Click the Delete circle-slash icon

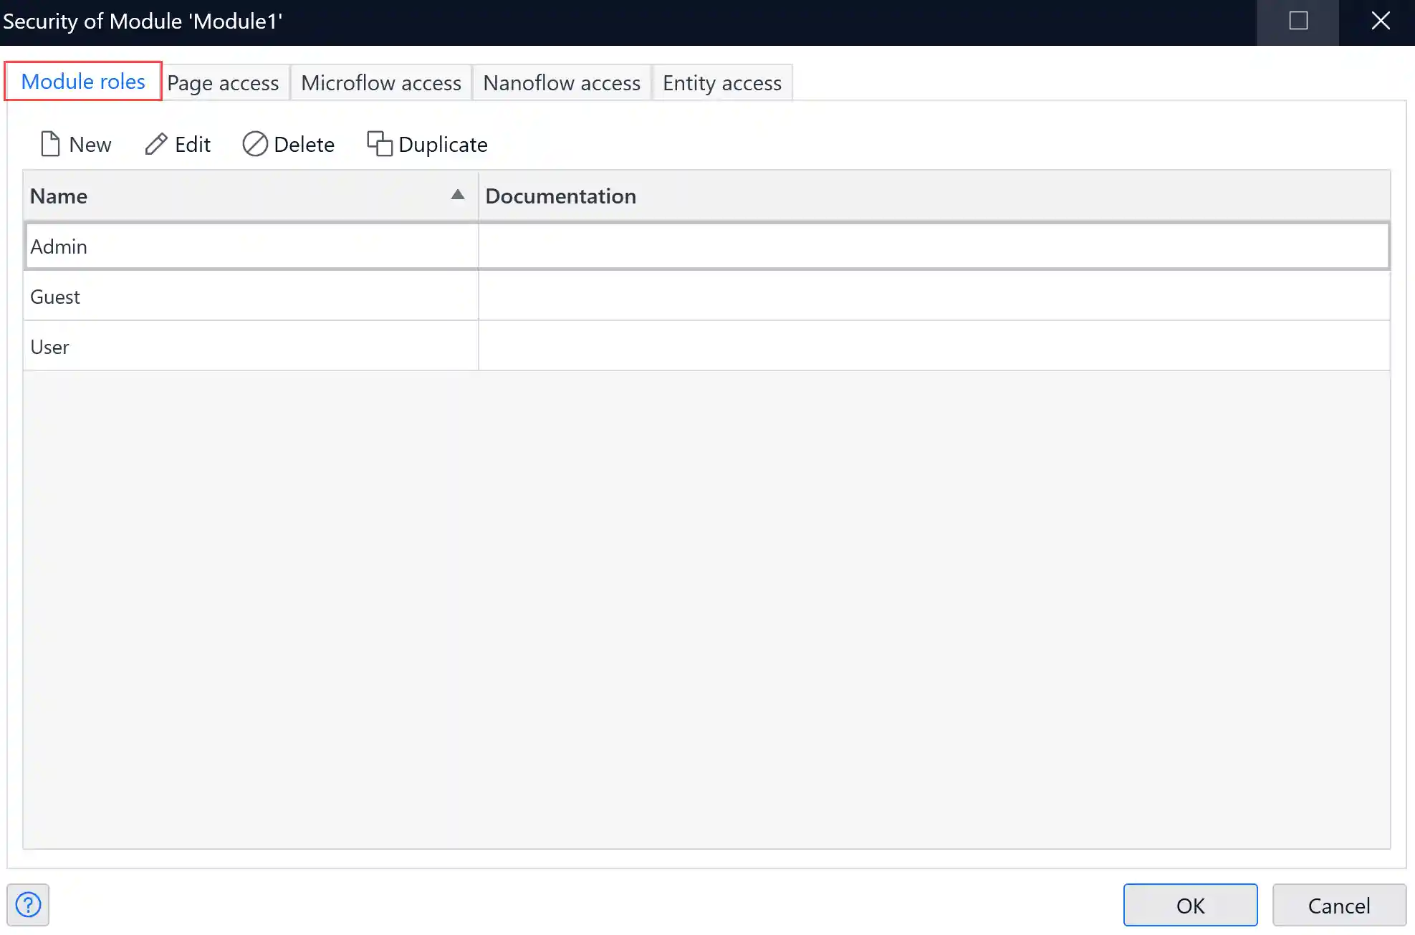point(255,144)
